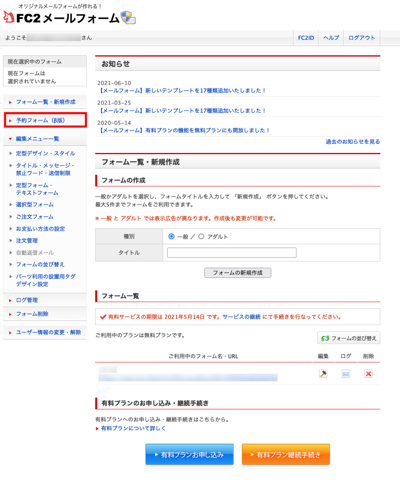This screenshot has width=400, height=481.
Task: Open フォーム削除 in the sidebar
Action: coord(45,314)
